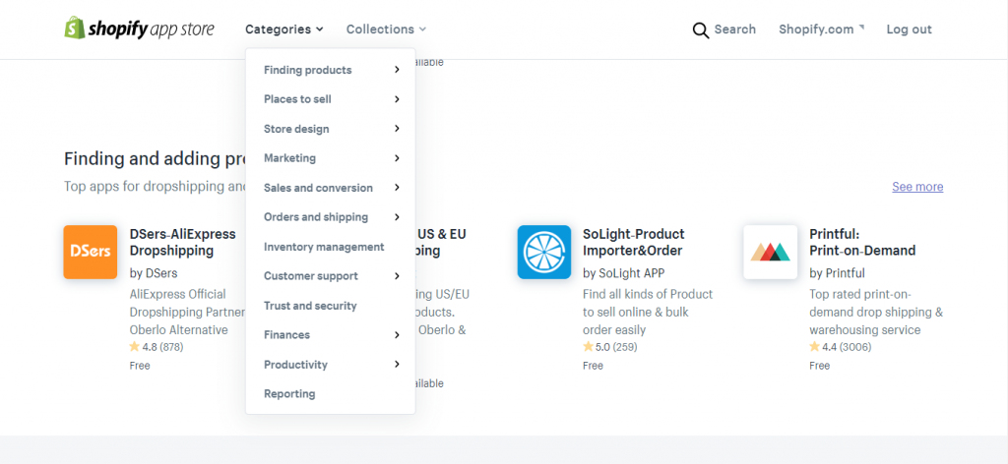The width and height of the screenshot is (1008, 464).
Task: Click the Printful 'Top rated print-on-demand' description
Action: click(x=875, y=312)
